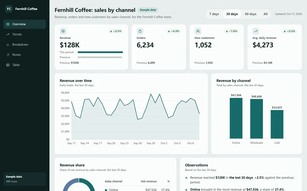Viewport: 307px width, 191px height.
Task: Click the New customers people icon
Action: click(198, 31)
